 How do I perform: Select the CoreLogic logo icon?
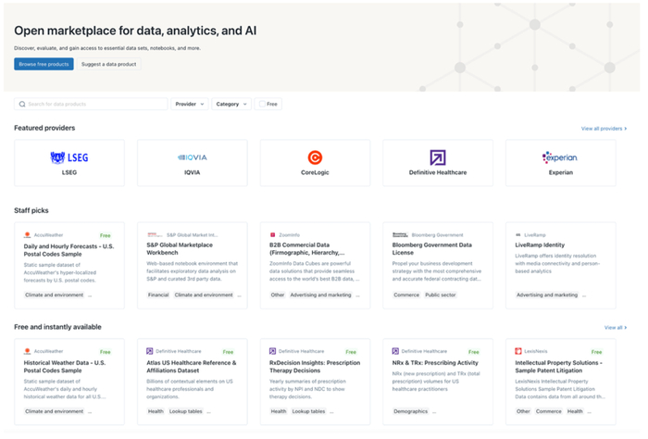click(x=315, y=157)
